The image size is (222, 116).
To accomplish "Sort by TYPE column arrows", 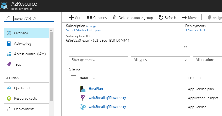I will point(200,78).
